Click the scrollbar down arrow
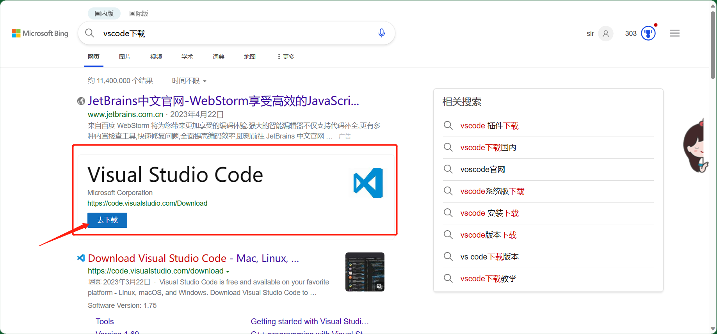This screenshot has height=334, width=717. (713, 329)
